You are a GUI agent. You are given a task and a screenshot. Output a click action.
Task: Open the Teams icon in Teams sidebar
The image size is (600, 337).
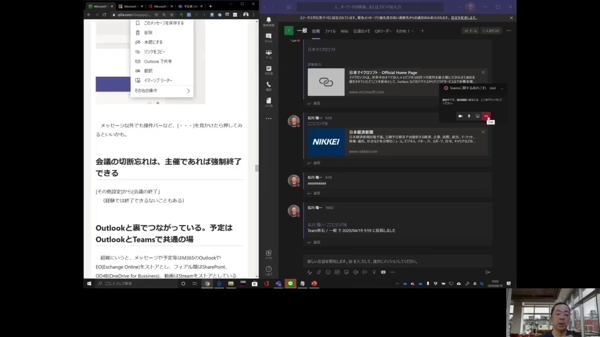269,54
